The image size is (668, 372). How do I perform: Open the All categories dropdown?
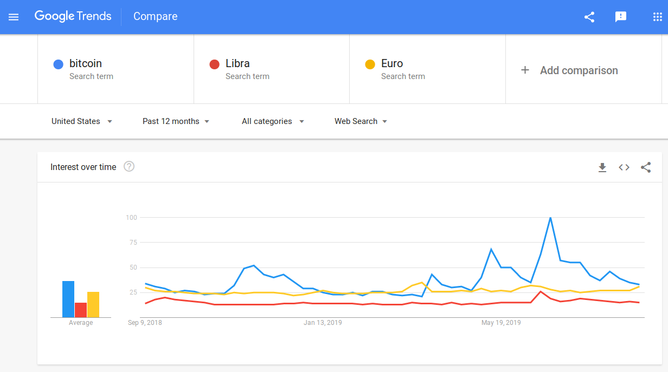point(273,121)
